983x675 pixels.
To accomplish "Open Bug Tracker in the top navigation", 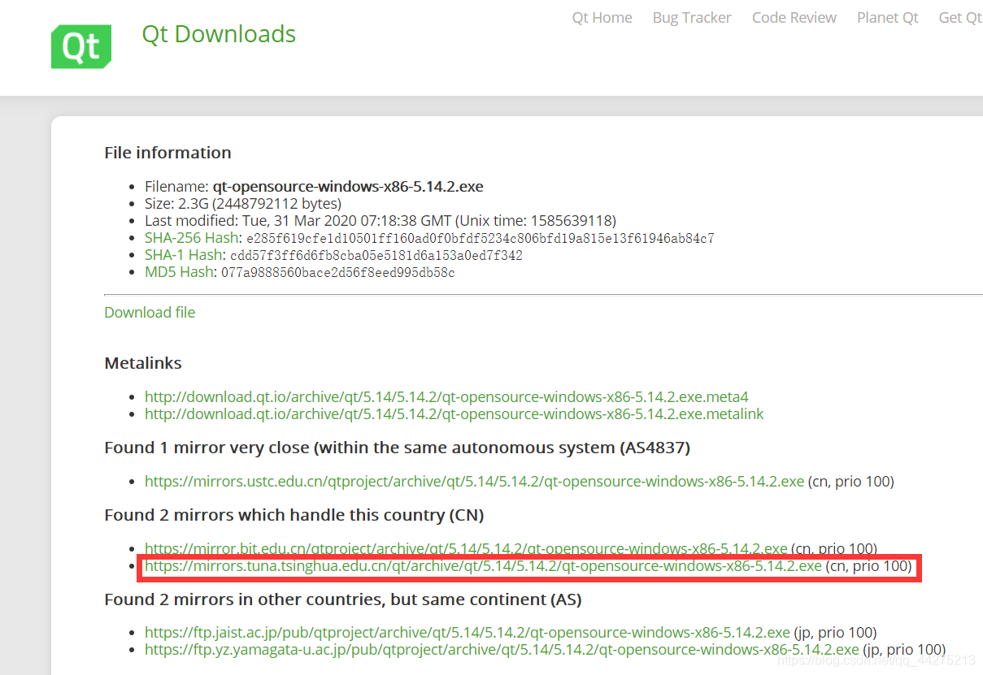I will 692,18.
